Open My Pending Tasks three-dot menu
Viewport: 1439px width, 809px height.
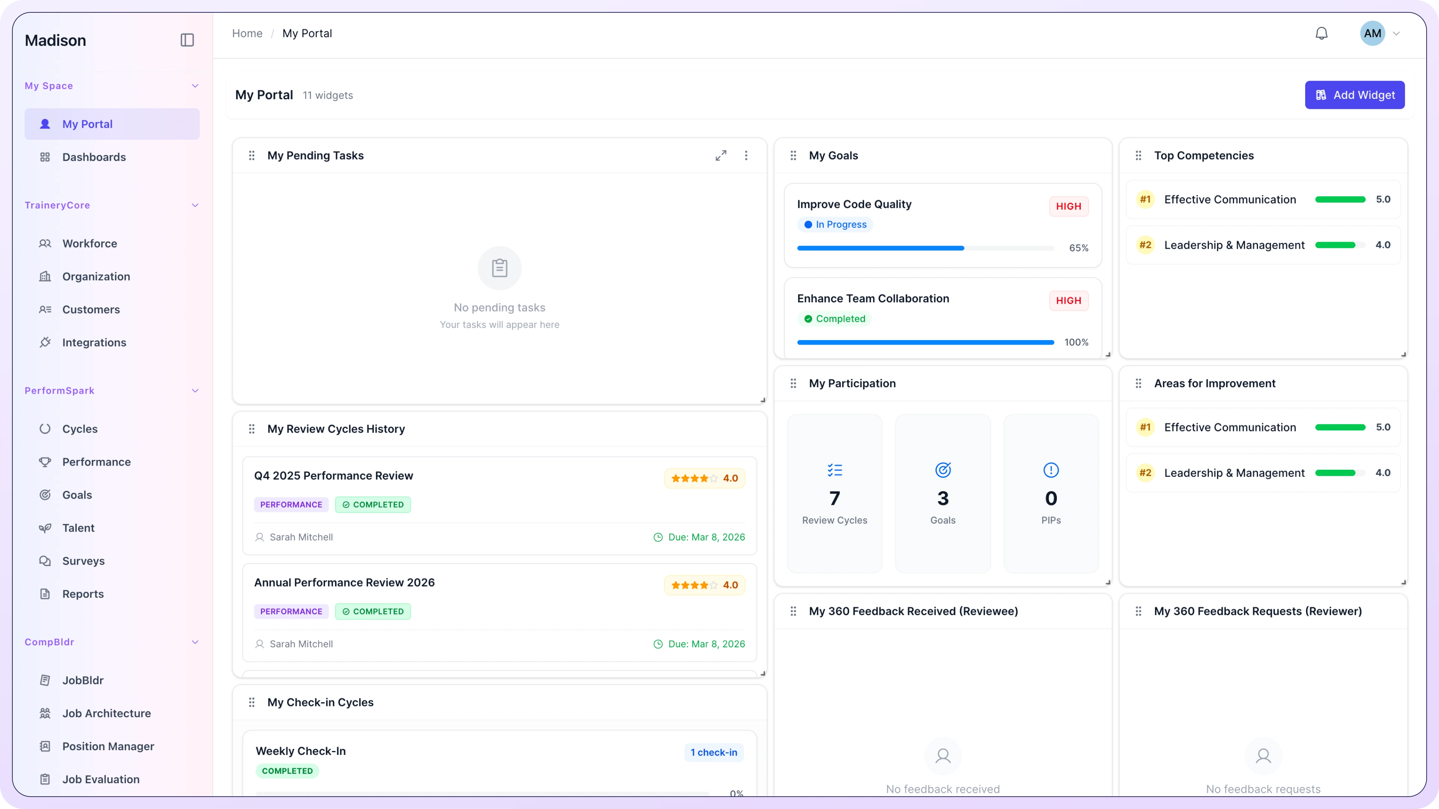746,156
